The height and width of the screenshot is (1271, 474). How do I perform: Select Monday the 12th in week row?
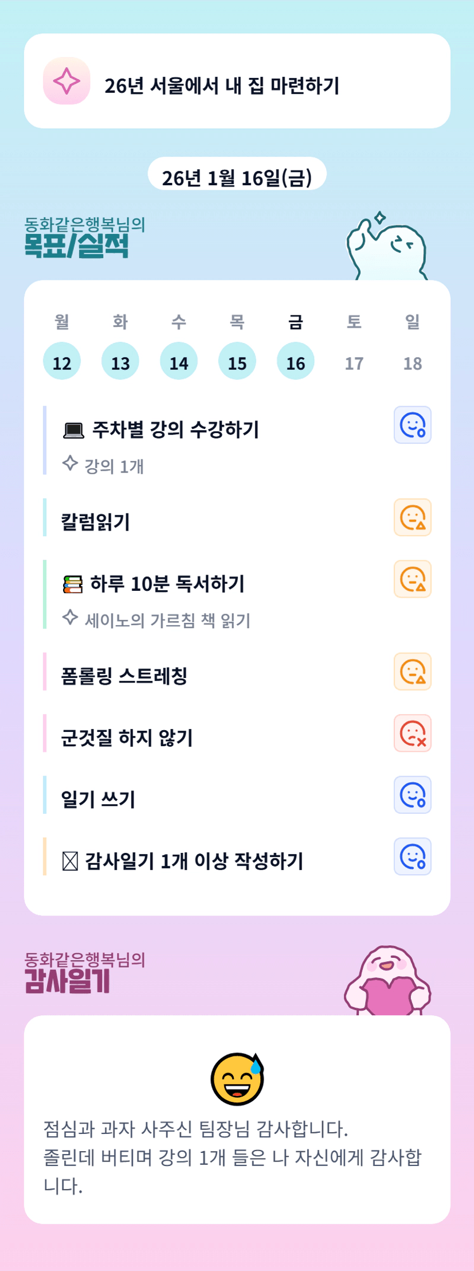tap(62, 362)
